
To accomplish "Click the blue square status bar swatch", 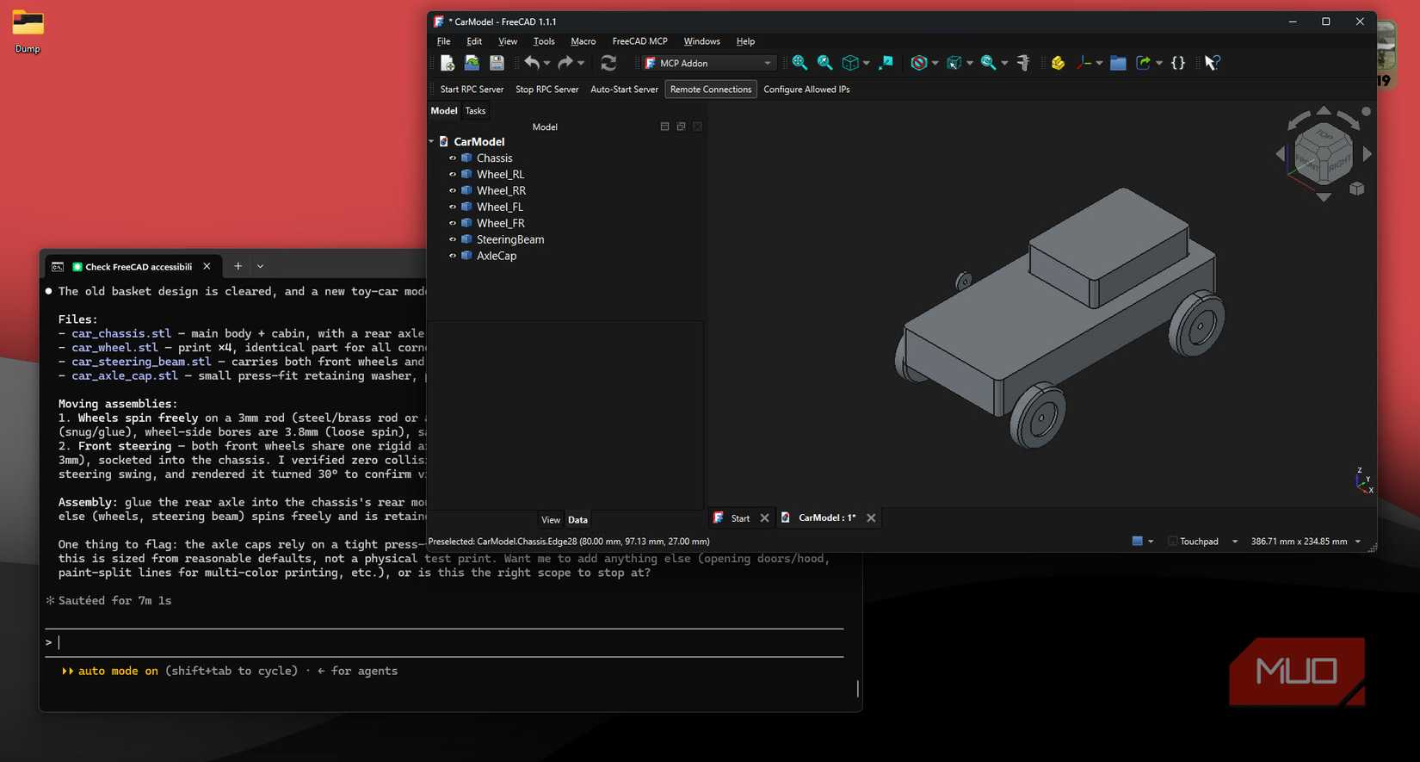I will pyautogui.click(x=1137, y=542).
